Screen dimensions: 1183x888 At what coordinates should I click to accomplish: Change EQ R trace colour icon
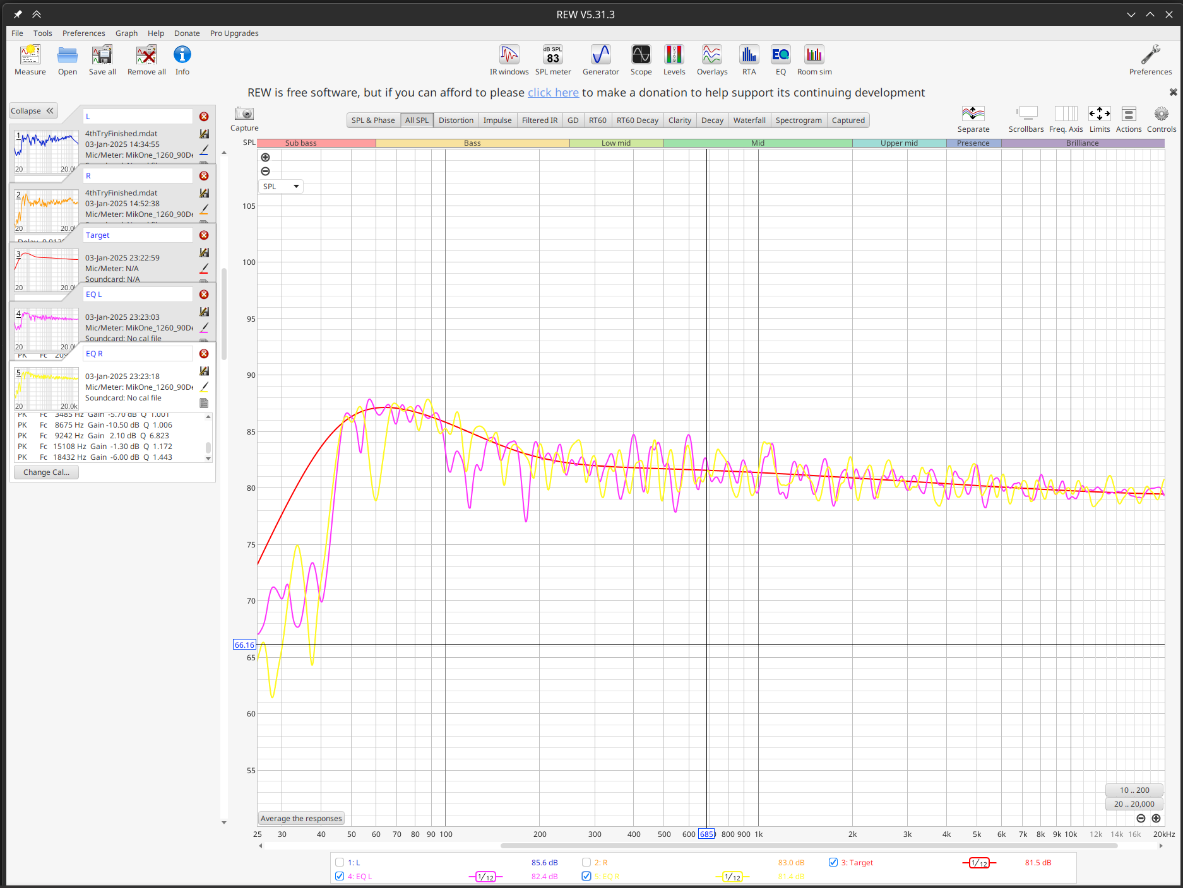204,387
